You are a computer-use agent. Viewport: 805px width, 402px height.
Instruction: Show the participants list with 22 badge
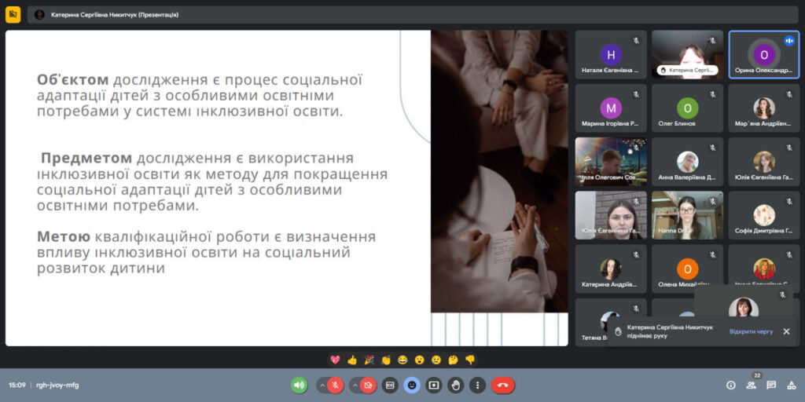coord(752,386)
